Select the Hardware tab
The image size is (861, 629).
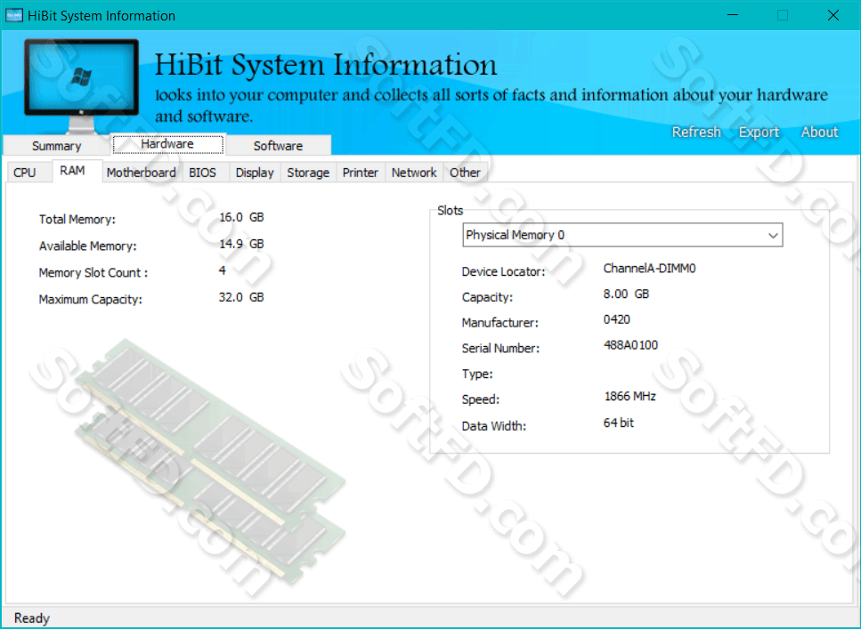pos(167,144)
